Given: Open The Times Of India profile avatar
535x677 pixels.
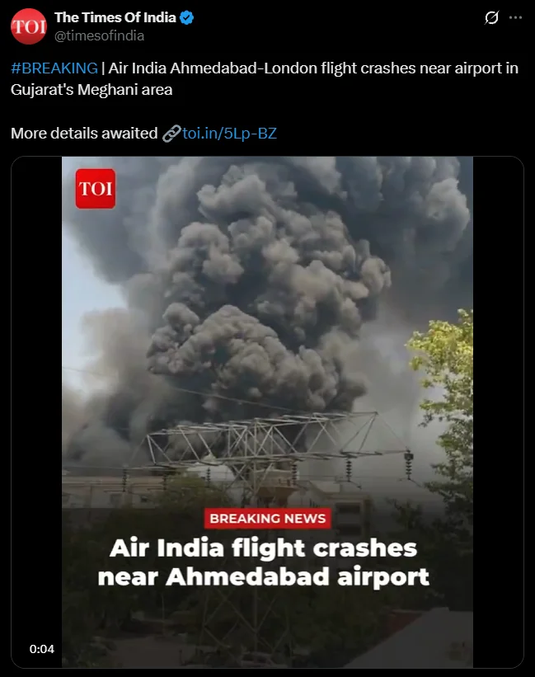Looking at the screenshot, I should pyautogui.click(x=29, y=26).
